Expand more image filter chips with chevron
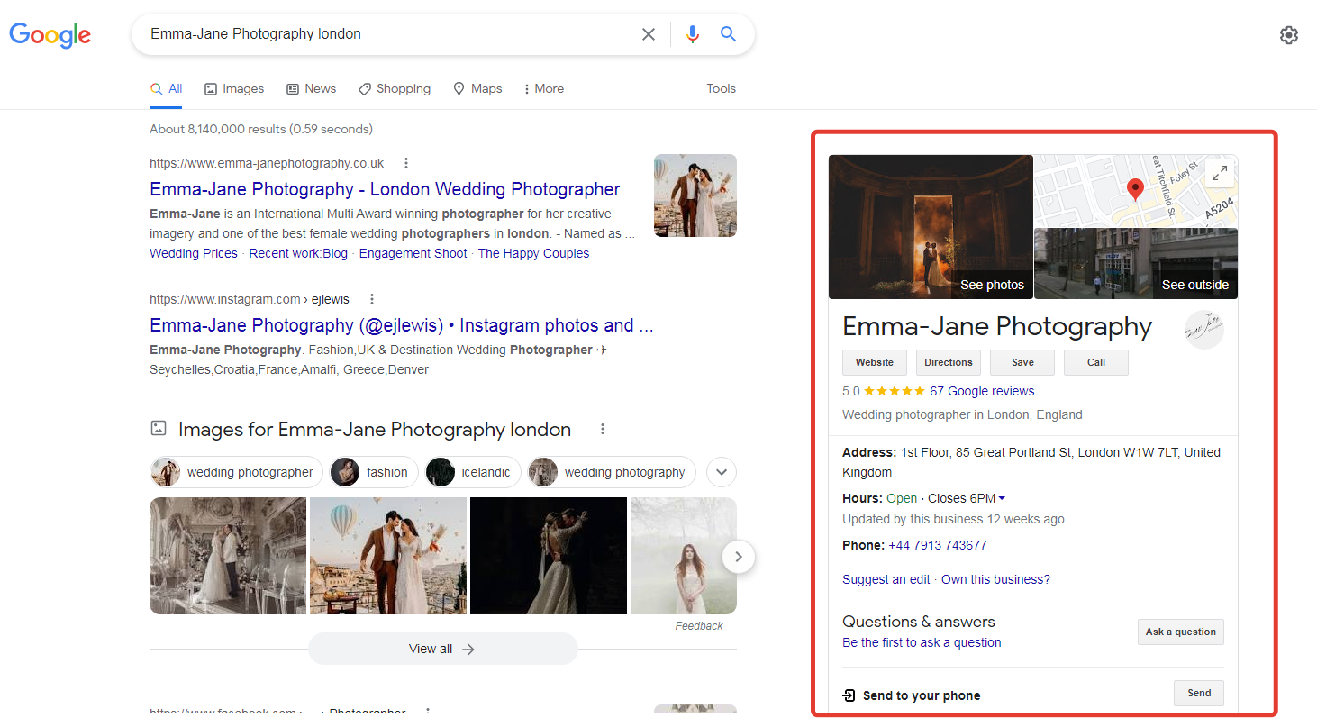This screenshot has height=718, width=1317. tap(722, 472)
